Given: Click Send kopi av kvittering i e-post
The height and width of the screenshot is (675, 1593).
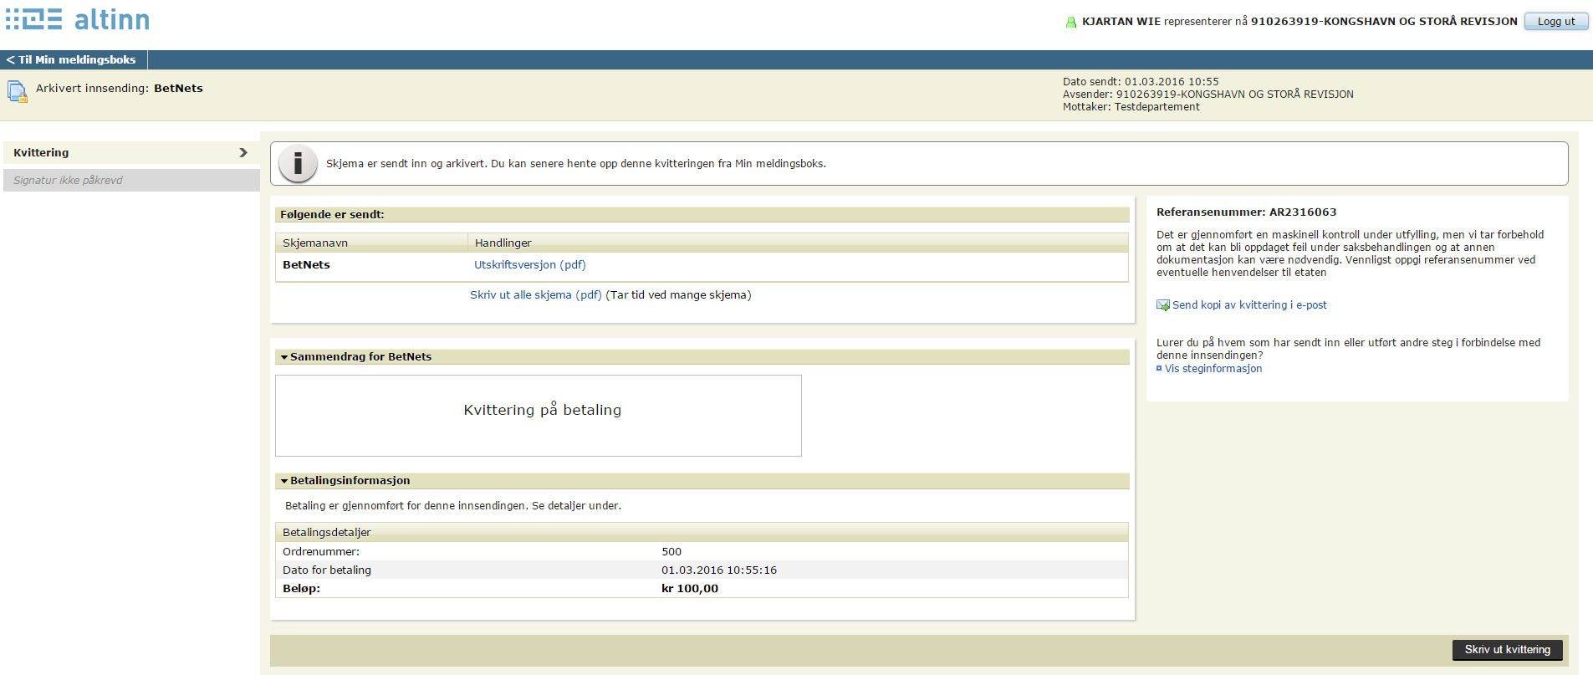Looking at the screenshot, I should [x=1249, y=305].
